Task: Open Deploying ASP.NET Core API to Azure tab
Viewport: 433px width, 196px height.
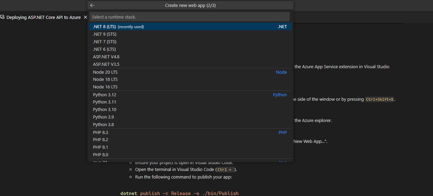Action: [44, 17]
